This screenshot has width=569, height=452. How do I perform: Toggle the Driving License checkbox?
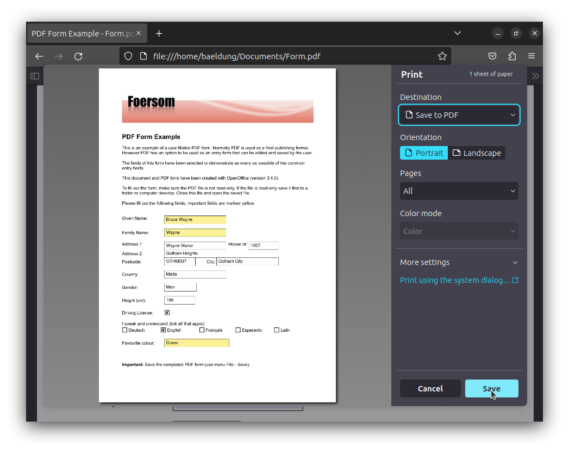point(167,312)
